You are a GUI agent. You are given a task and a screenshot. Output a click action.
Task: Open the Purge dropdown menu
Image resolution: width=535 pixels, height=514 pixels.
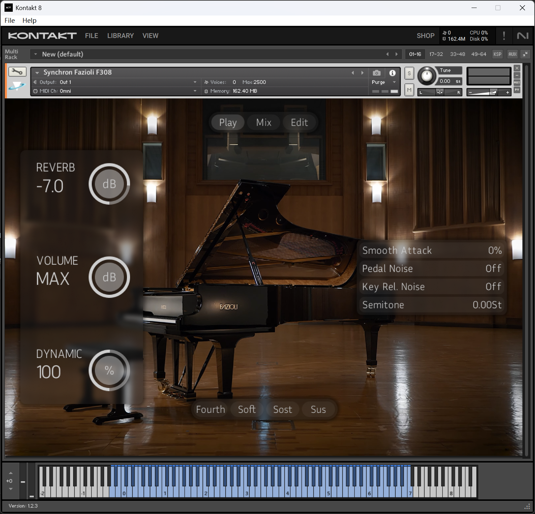384,82
